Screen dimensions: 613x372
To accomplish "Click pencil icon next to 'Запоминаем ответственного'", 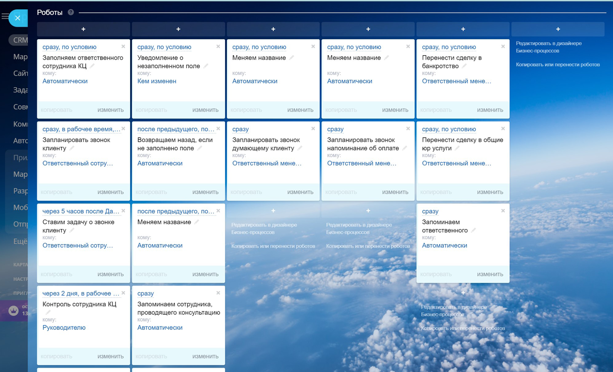I will [473, 231].
